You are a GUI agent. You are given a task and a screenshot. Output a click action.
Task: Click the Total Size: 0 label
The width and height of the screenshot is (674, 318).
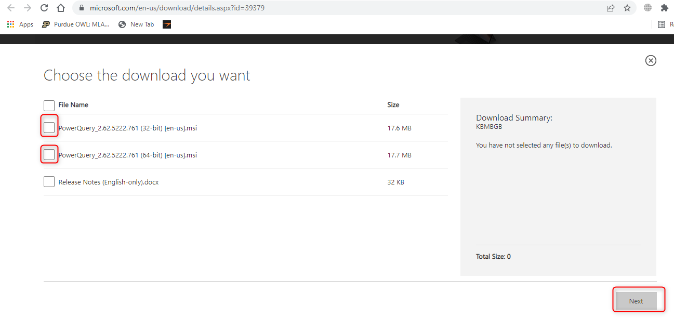(493, 257)
